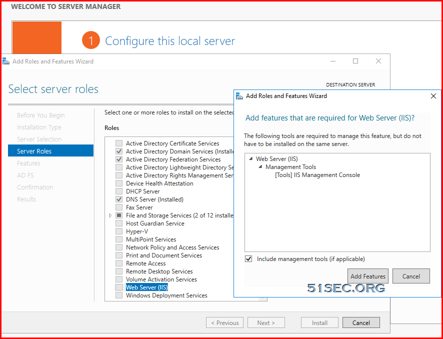This screenshot has height=339, width=443.
Task: Check Active Directory Certificate Services role
Action: 119,143
